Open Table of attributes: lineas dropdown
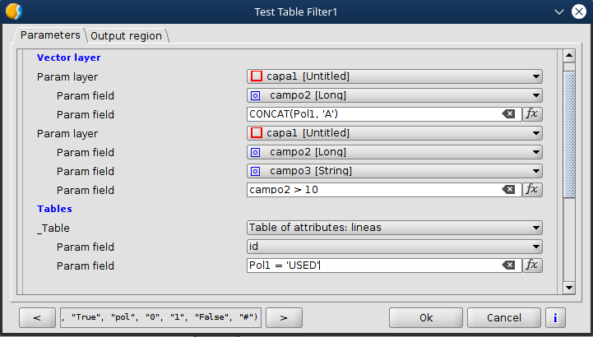The height and width of the screenshot is (337, 593). pos(394,228)
